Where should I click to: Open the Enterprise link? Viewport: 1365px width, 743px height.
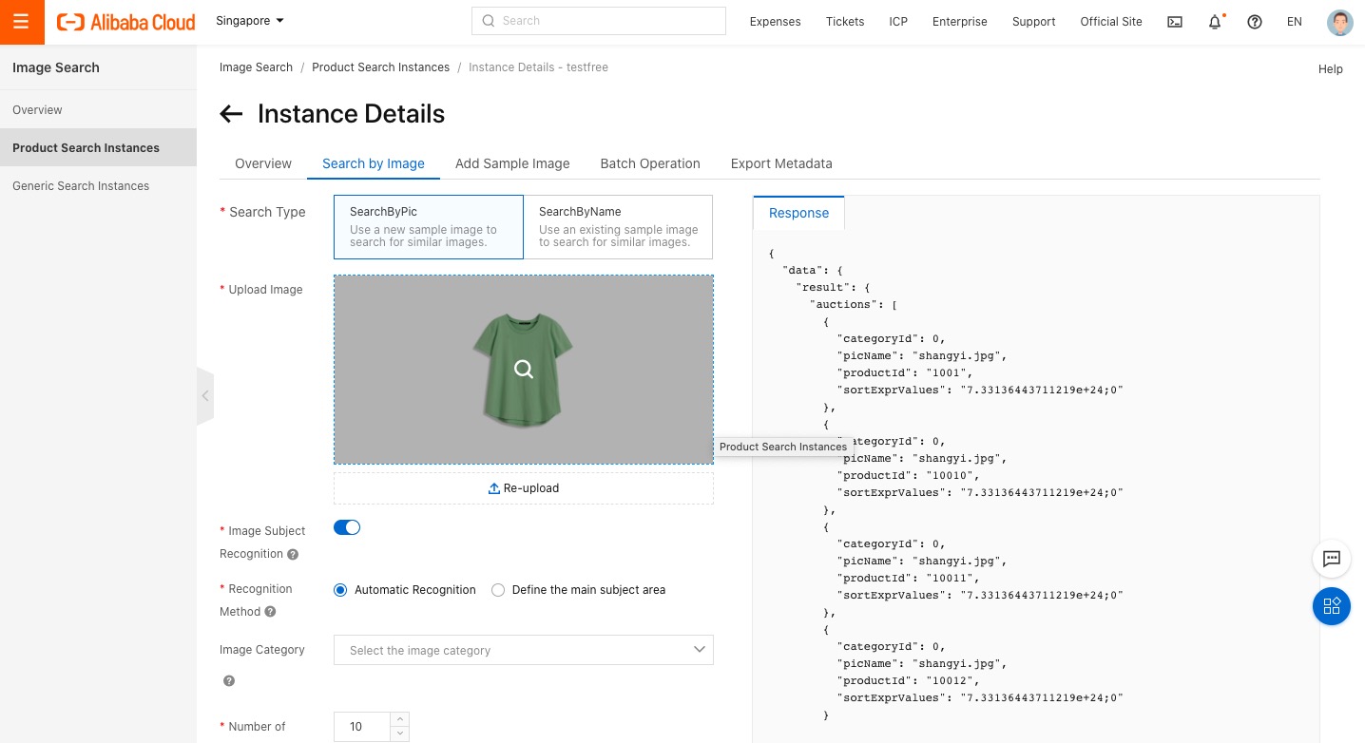point(959,22)
